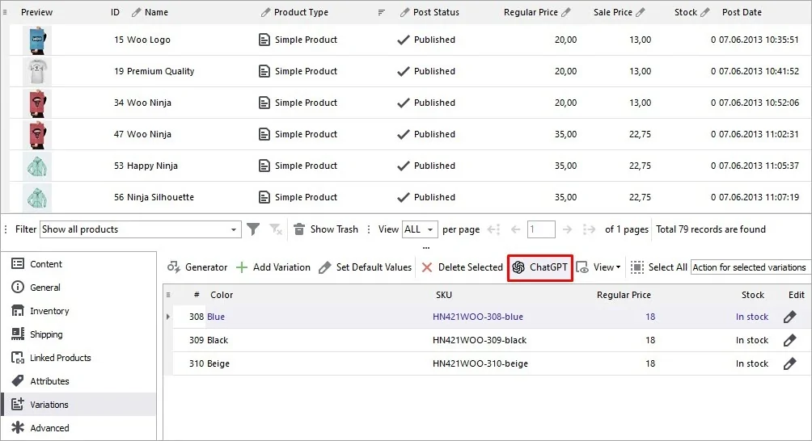This screenshot has width=812, height=441.
Task: Click SKU HN421WOO-310-beige
Action: coord(480,364)
